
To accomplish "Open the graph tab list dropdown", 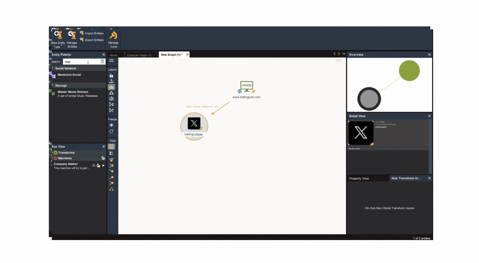I will pos(344,54).
